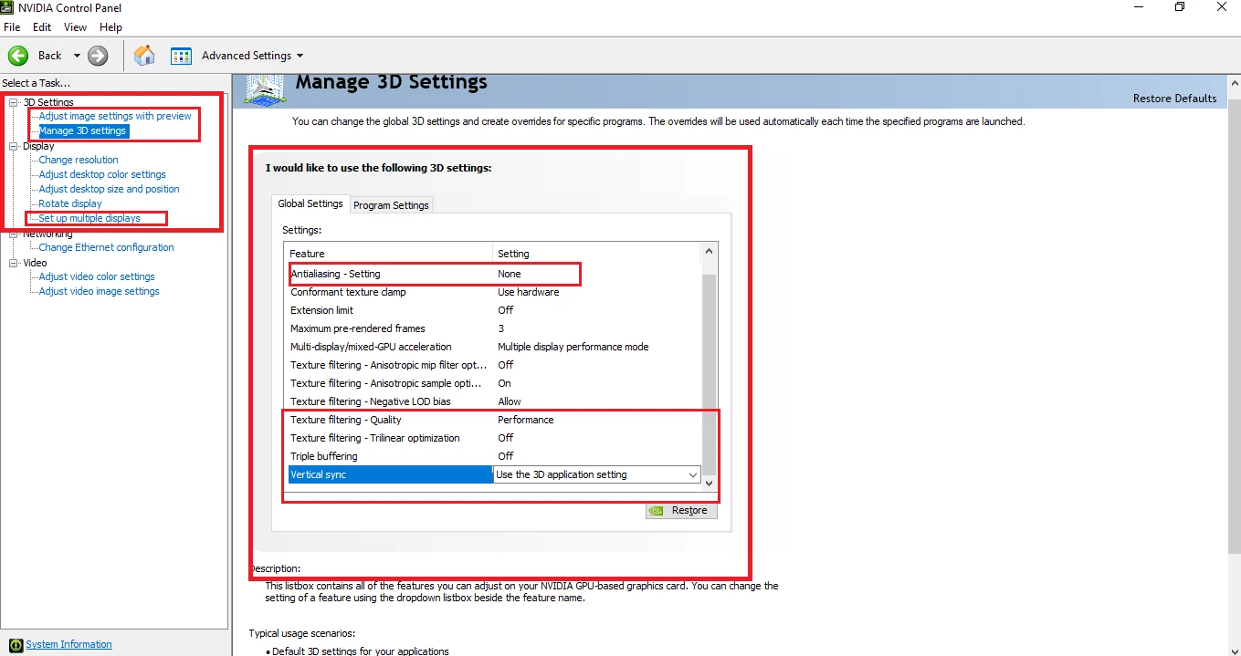1241x656 pixels.
Task: Switch to Global Settings tab
Action: coord(310,203)
